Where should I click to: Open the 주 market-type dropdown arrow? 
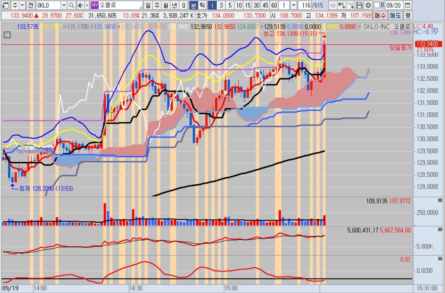click(22, 5)
